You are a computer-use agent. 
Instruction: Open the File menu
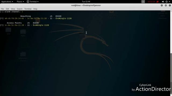coord(2,9)
